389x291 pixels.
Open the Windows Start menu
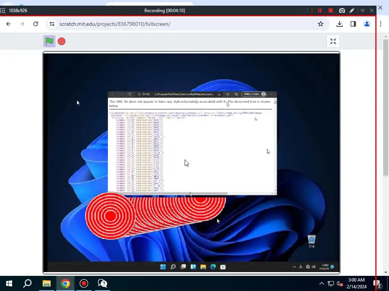tap(9, 283)
